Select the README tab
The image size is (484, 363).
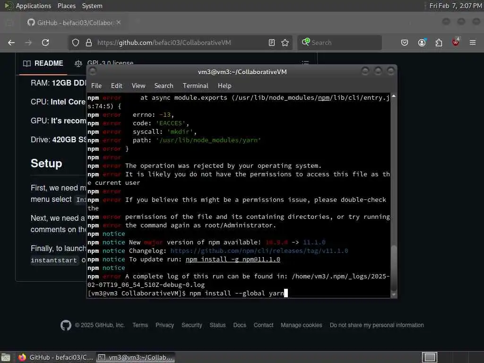(43, 64)
